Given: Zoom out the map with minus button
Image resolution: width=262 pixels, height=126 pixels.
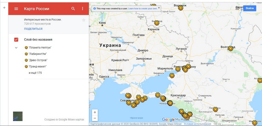Looking at the screenshot, I should pyautogui.click(x=95, y=118).
